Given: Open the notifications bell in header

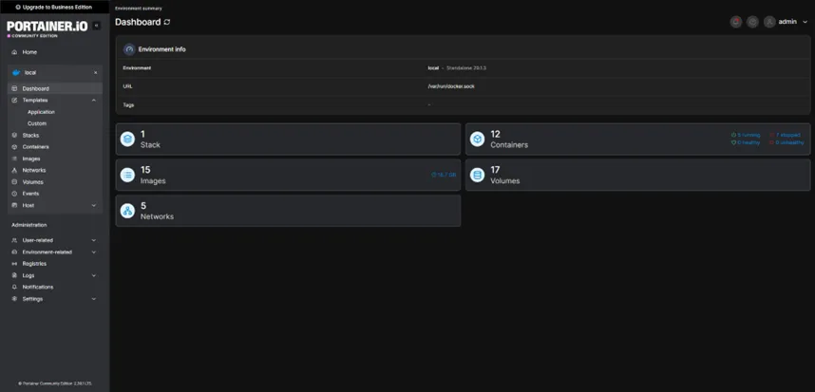Looking at the screenshot, I should tap(736, 22).
